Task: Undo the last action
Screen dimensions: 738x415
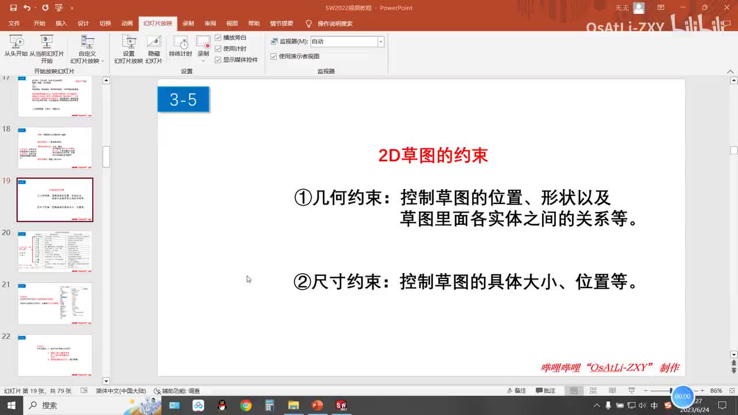Action: [27, 8]
